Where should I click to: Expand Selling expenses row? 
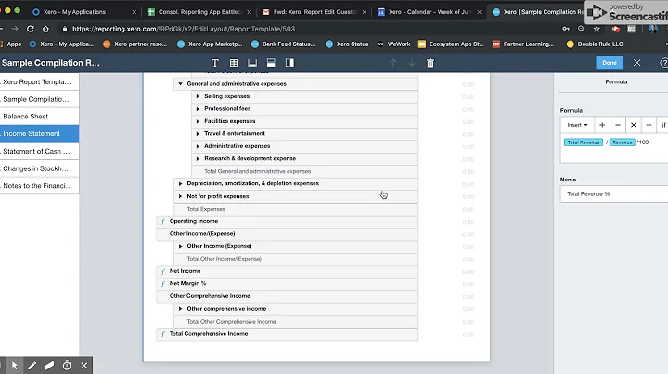tap(198, 96)
